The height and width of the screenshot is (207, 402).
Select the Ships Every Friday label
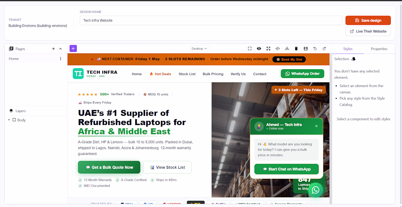tap(95, 102)
